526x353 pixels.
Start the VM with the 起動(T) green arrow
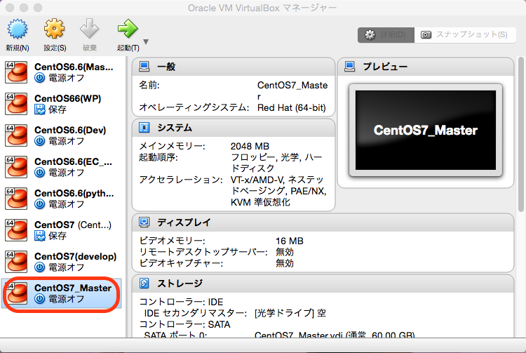[128, 29]
